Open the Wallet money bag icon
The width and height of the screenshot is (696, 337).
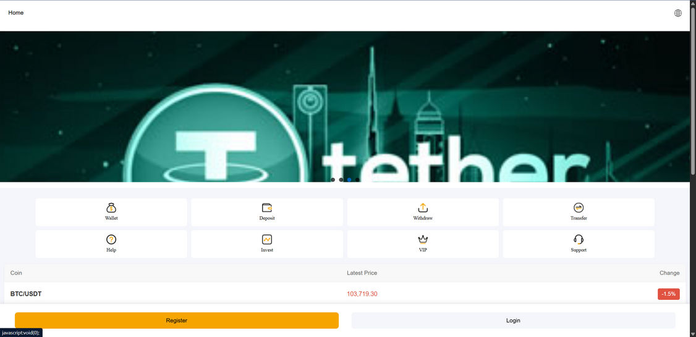(111, 208)
